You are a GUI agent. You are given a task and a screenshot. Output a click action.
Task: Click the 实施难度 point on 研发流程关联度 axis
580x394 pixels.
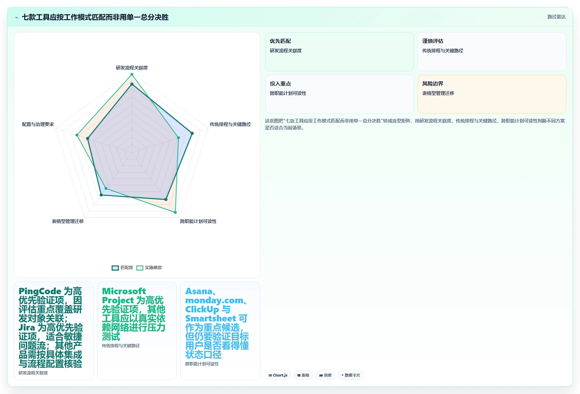[132, 74]
